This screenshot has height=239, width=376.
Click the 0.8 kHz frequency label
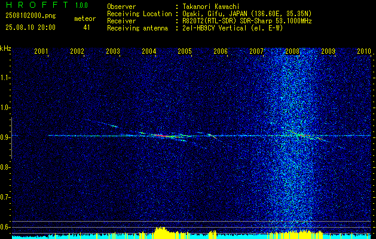(x=4, y=167)
